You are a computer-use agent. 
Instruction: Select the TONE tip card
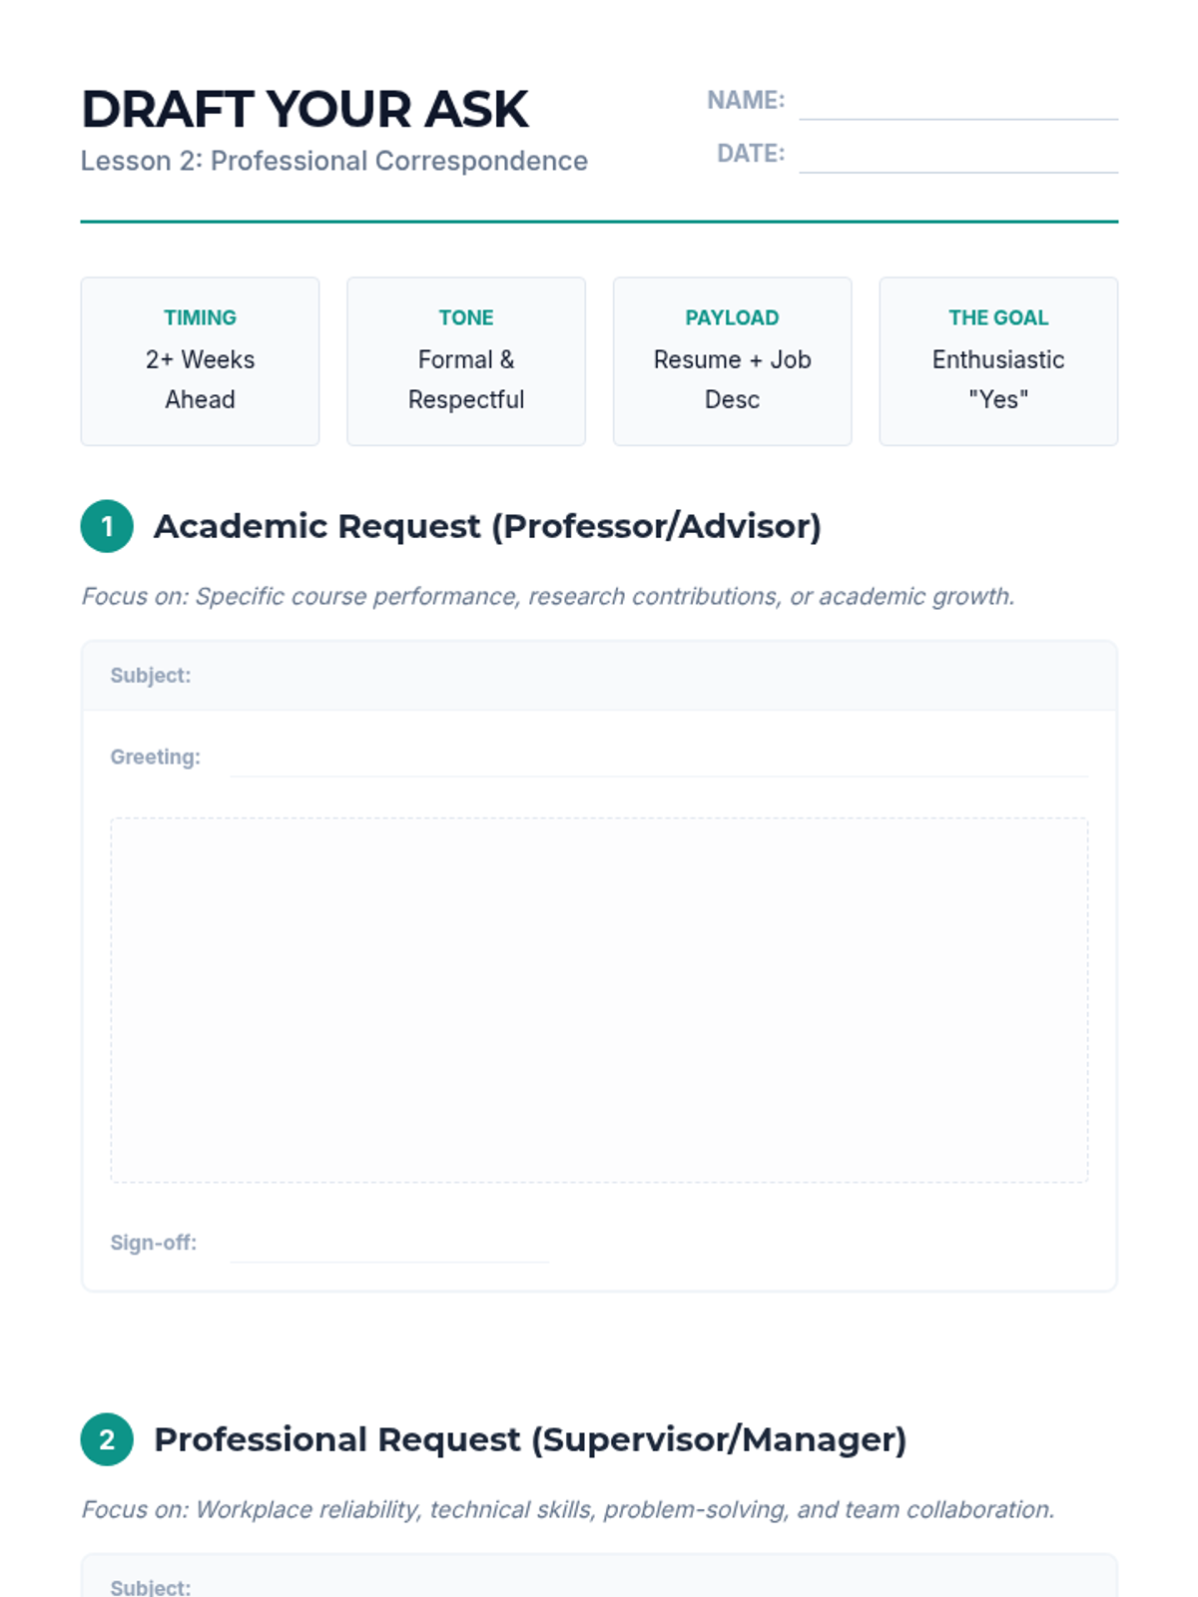[466, 361]
